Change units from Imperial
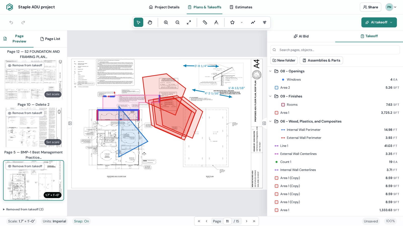Viewport: 403px width, 226px height. click(54, 221)
